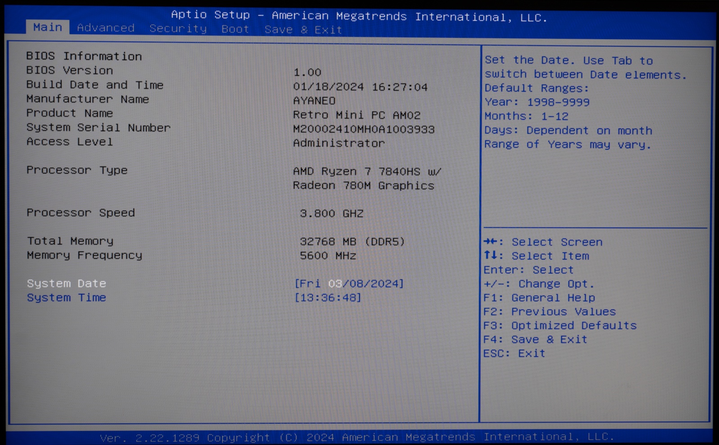The height and width of the screenshot is (445, 719).
Task: Switch to the Main tab
Action: click(48, 27)
